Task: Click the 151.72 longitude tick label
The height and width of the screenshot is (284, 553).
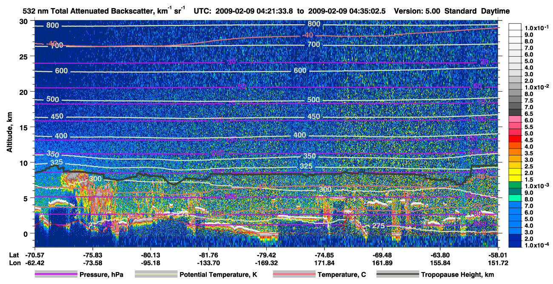Action: point(488,263)
